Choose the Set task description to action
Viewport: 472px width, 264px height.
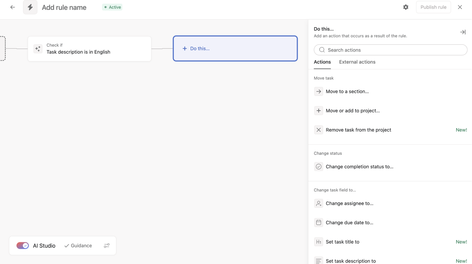(x=350, y=261)
